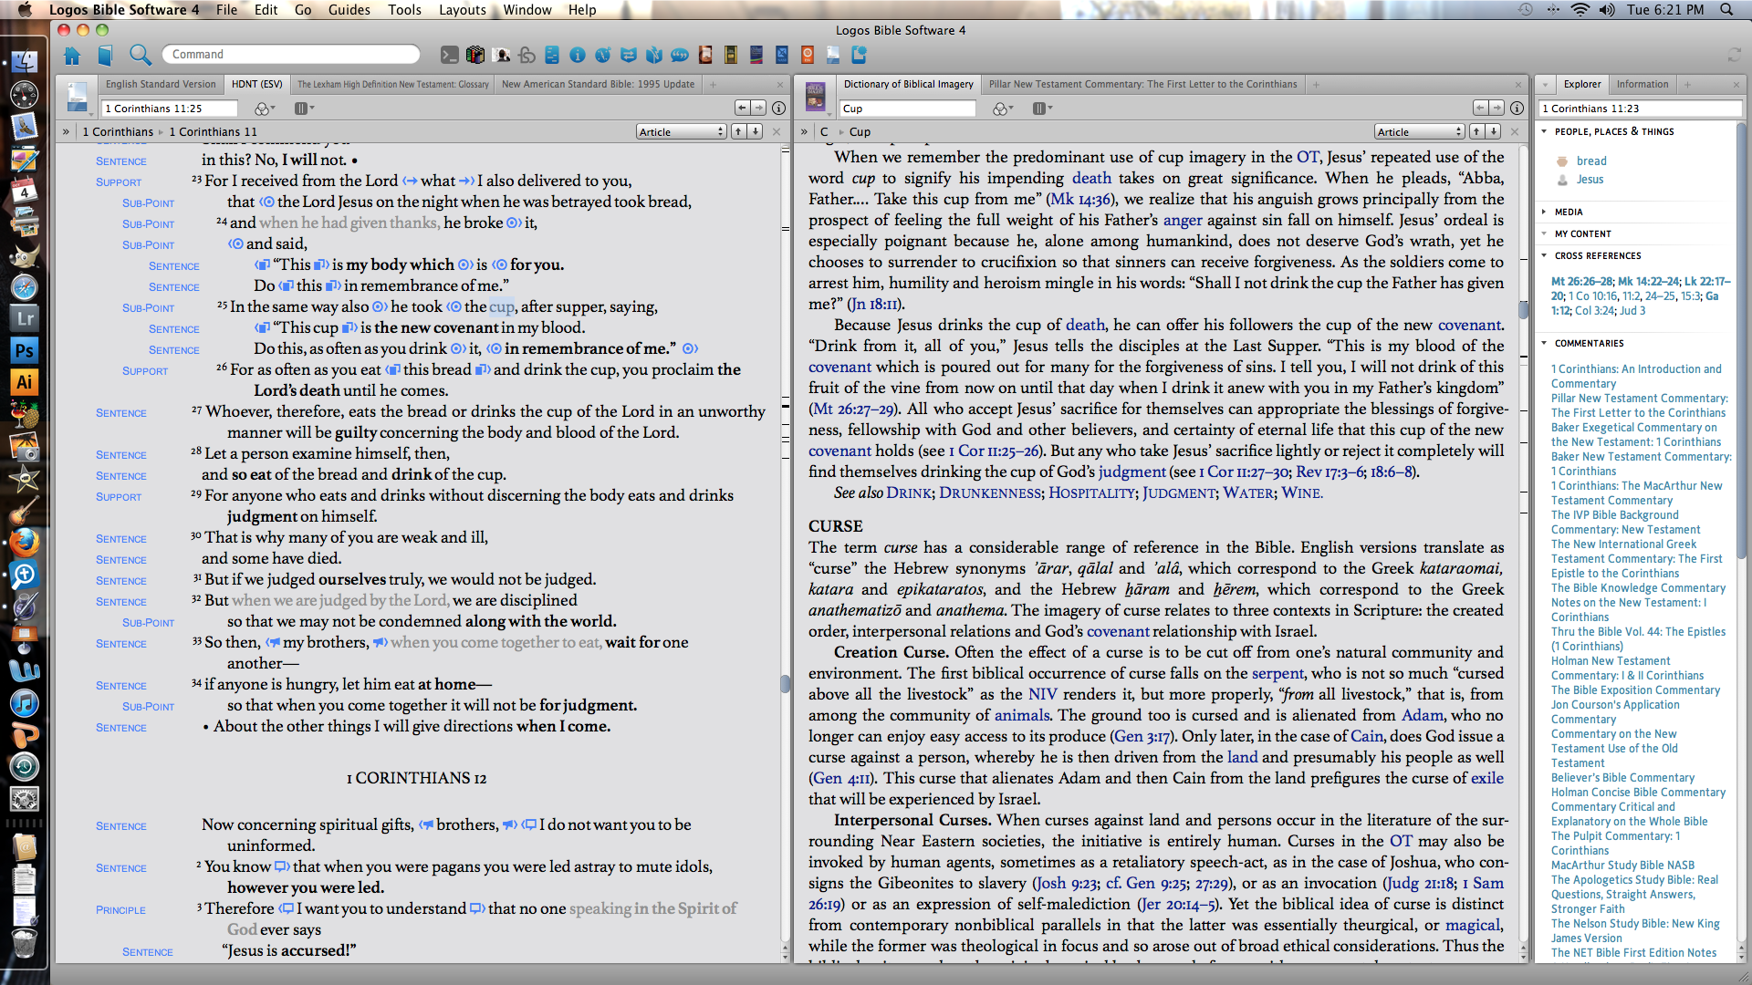Viewport: 1752px width, 985px height.
Task: Go back in Dictionary panel history
Action: [x=1481, y=108]
